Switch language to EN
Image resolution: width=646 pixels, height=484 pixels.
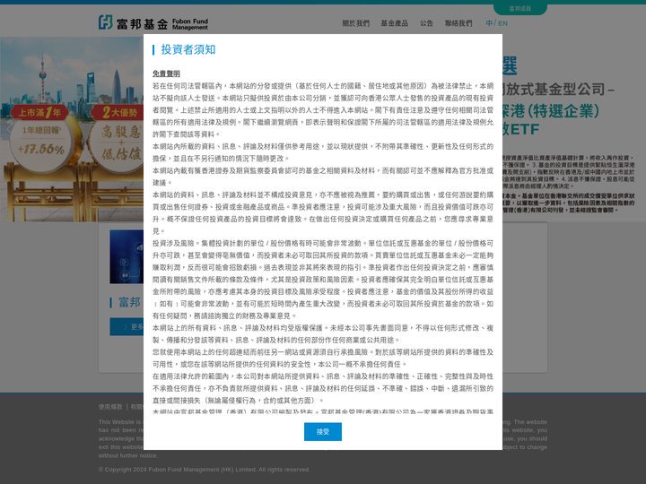click(x=502, y=23)
